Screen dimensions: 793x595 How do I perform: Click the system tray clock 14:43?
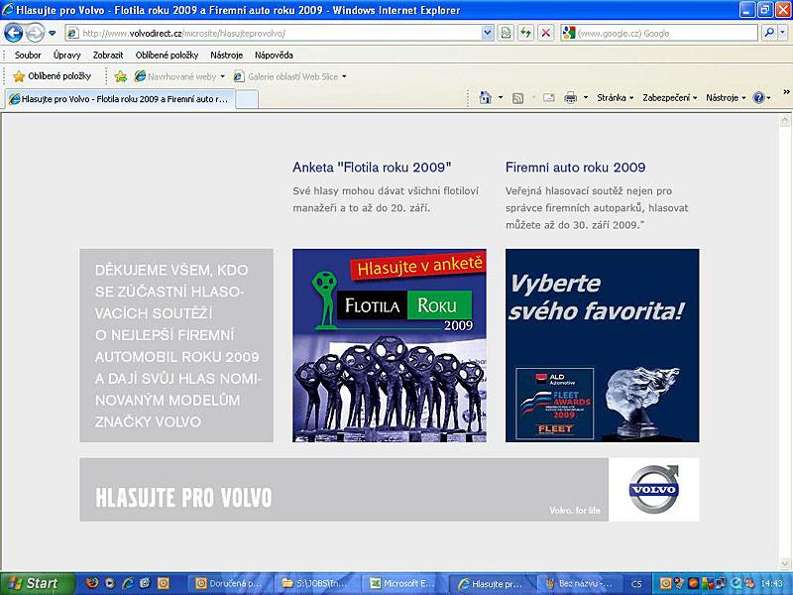pos(772,584)
